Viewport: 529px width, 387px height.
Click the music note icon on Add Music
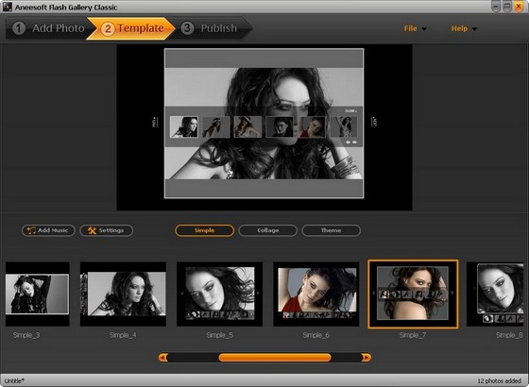(x=31, y=230)
